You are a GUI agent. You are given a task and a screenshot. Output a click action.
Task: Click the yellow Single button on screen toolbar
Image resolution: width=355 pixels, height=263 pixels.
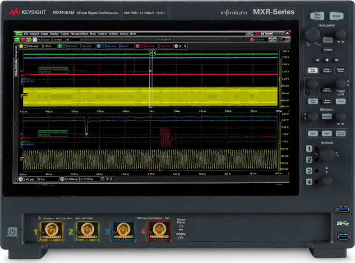[29, 40]
